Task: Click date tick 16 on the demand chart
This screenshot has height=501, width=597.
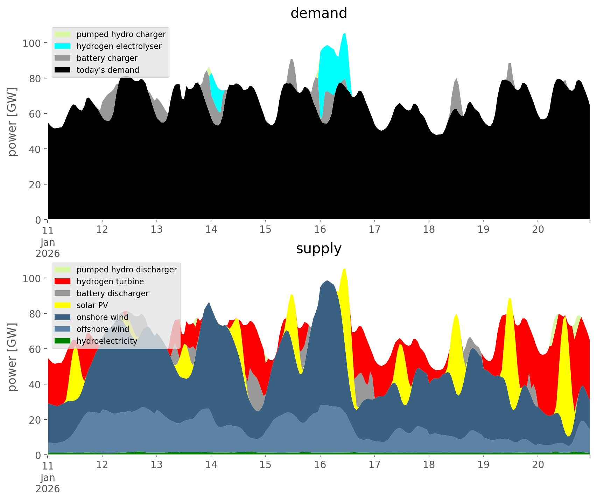Action: pos(320,230)
